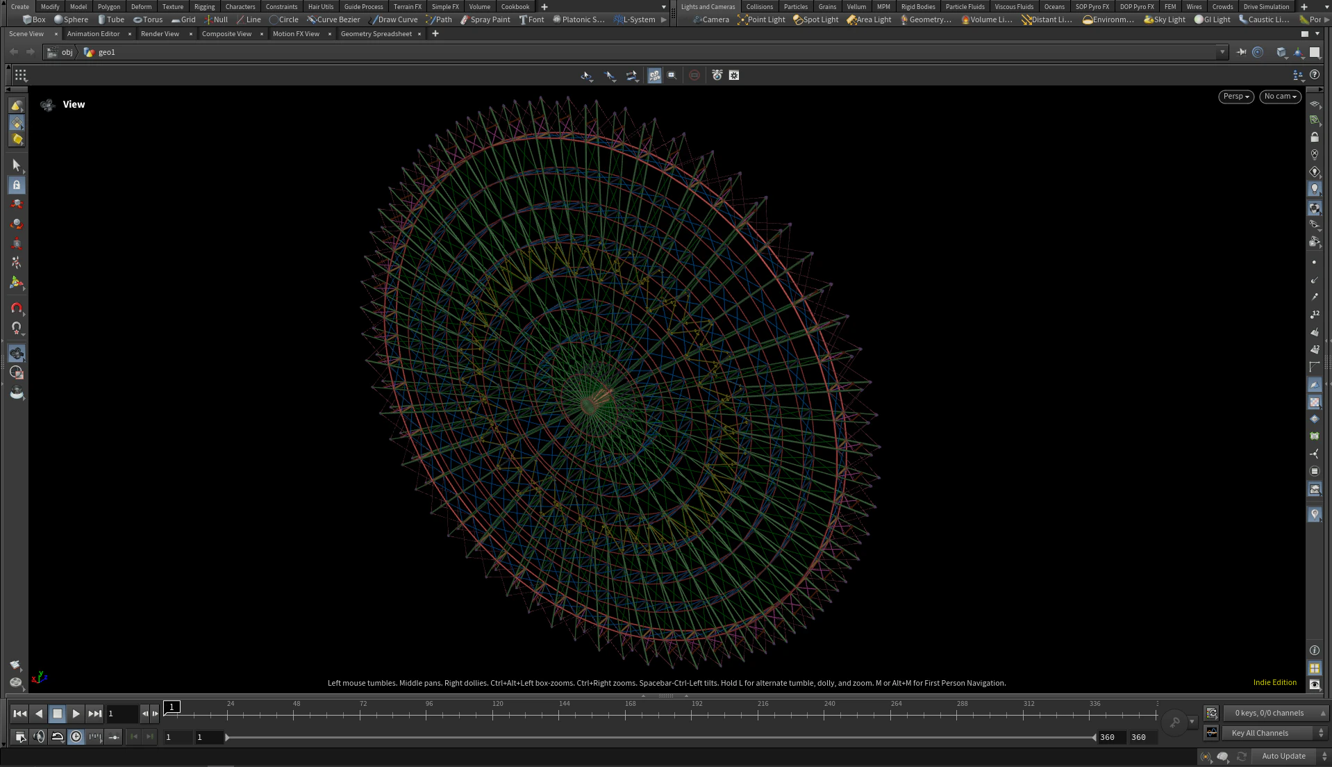Open the Persp viewport dropdown
This screenshot has width=1332, height=767.
pos(1235,97)
